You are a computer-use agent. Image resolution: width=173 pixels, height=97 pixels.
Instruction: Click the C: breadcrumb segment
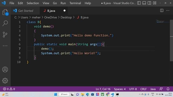16,17
